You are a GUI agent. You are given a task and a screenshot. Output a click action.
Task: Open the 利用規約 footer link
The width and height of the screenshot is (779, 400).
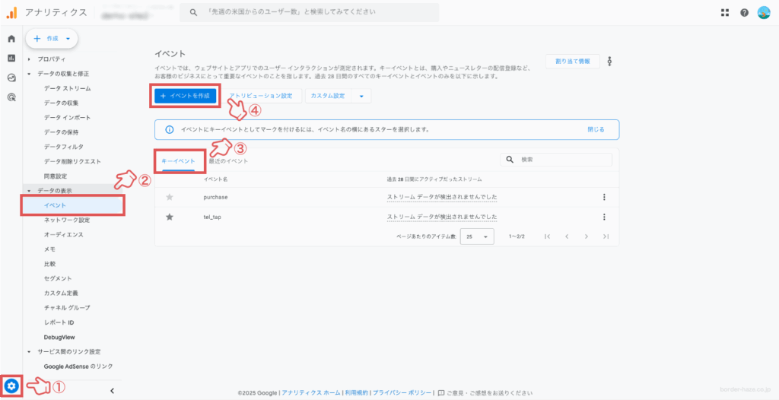357,392
